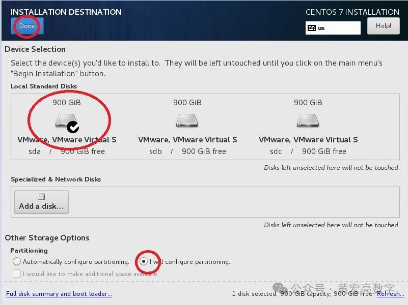Click 900 GiB size label above sda
Screen dimensions: 408x305
coord(67,103)
